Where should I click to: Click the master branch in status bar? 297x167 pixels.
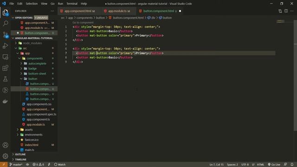click(16, 164)
